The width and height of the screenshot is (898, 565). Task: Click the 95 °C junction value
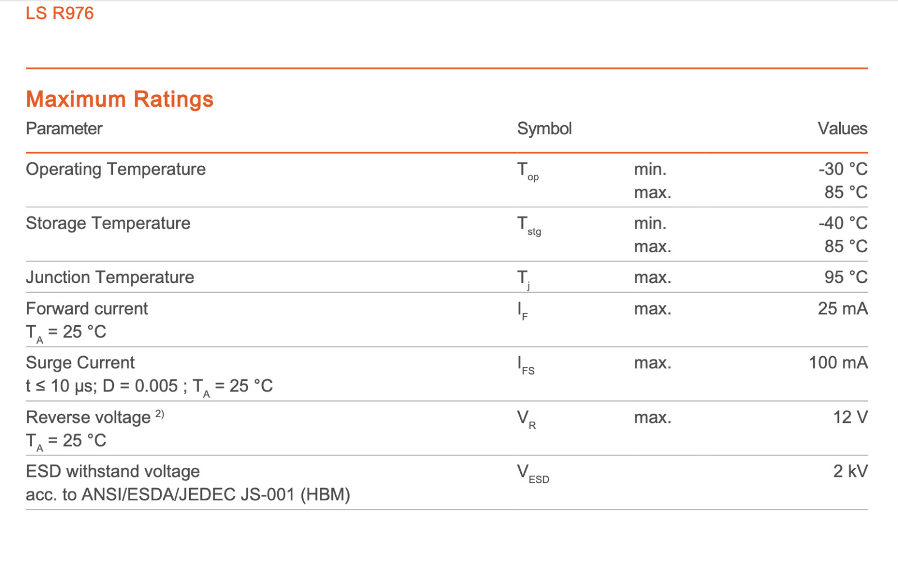(846, 277)
